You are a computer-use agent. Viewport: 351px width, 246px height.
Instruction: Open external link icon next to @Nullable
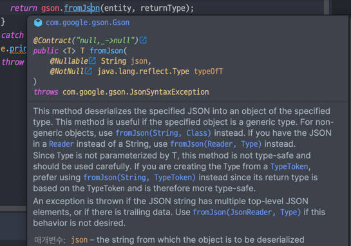coord(92,61)
